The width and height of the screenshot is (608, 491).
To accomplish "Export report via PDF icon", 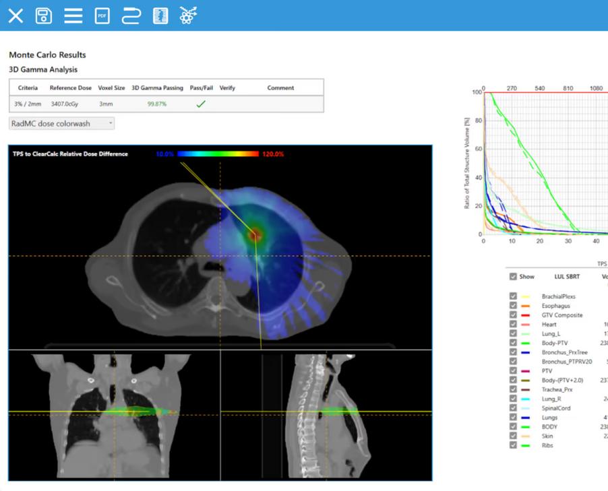I will 102,16.
